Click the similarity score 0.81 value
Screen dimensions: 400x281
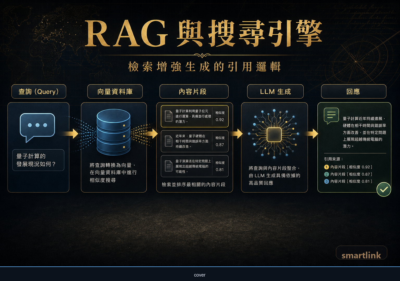coord(220,170)
